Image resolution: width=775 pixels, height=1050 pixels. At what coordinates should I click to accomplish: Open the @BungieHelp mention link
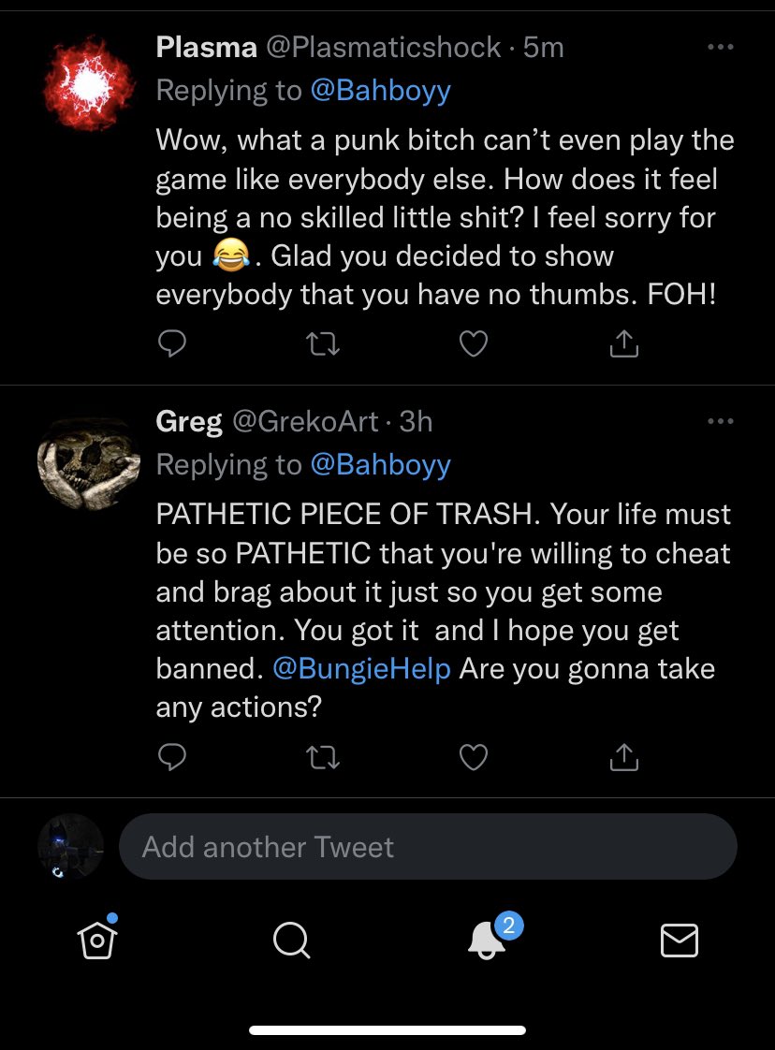point(361,669)
